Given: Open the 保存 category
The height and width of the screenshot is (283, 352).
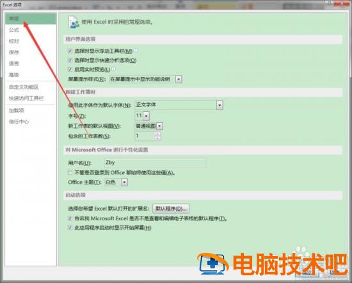Looking at the screenshot, I should [30, 53].
